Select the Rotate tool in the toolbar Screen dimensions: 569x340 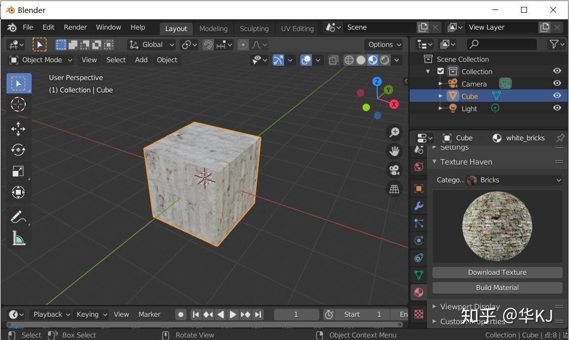(18, 150)
